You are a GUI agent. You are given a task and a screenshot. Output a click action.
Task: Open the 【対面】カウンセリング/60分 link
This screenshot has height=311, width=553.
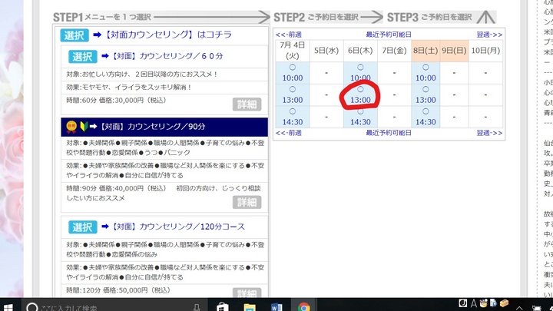point(168,56)
